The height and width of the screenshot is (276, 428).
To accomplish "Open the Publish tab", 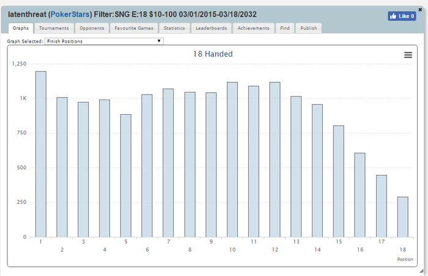I will point(309,28).
